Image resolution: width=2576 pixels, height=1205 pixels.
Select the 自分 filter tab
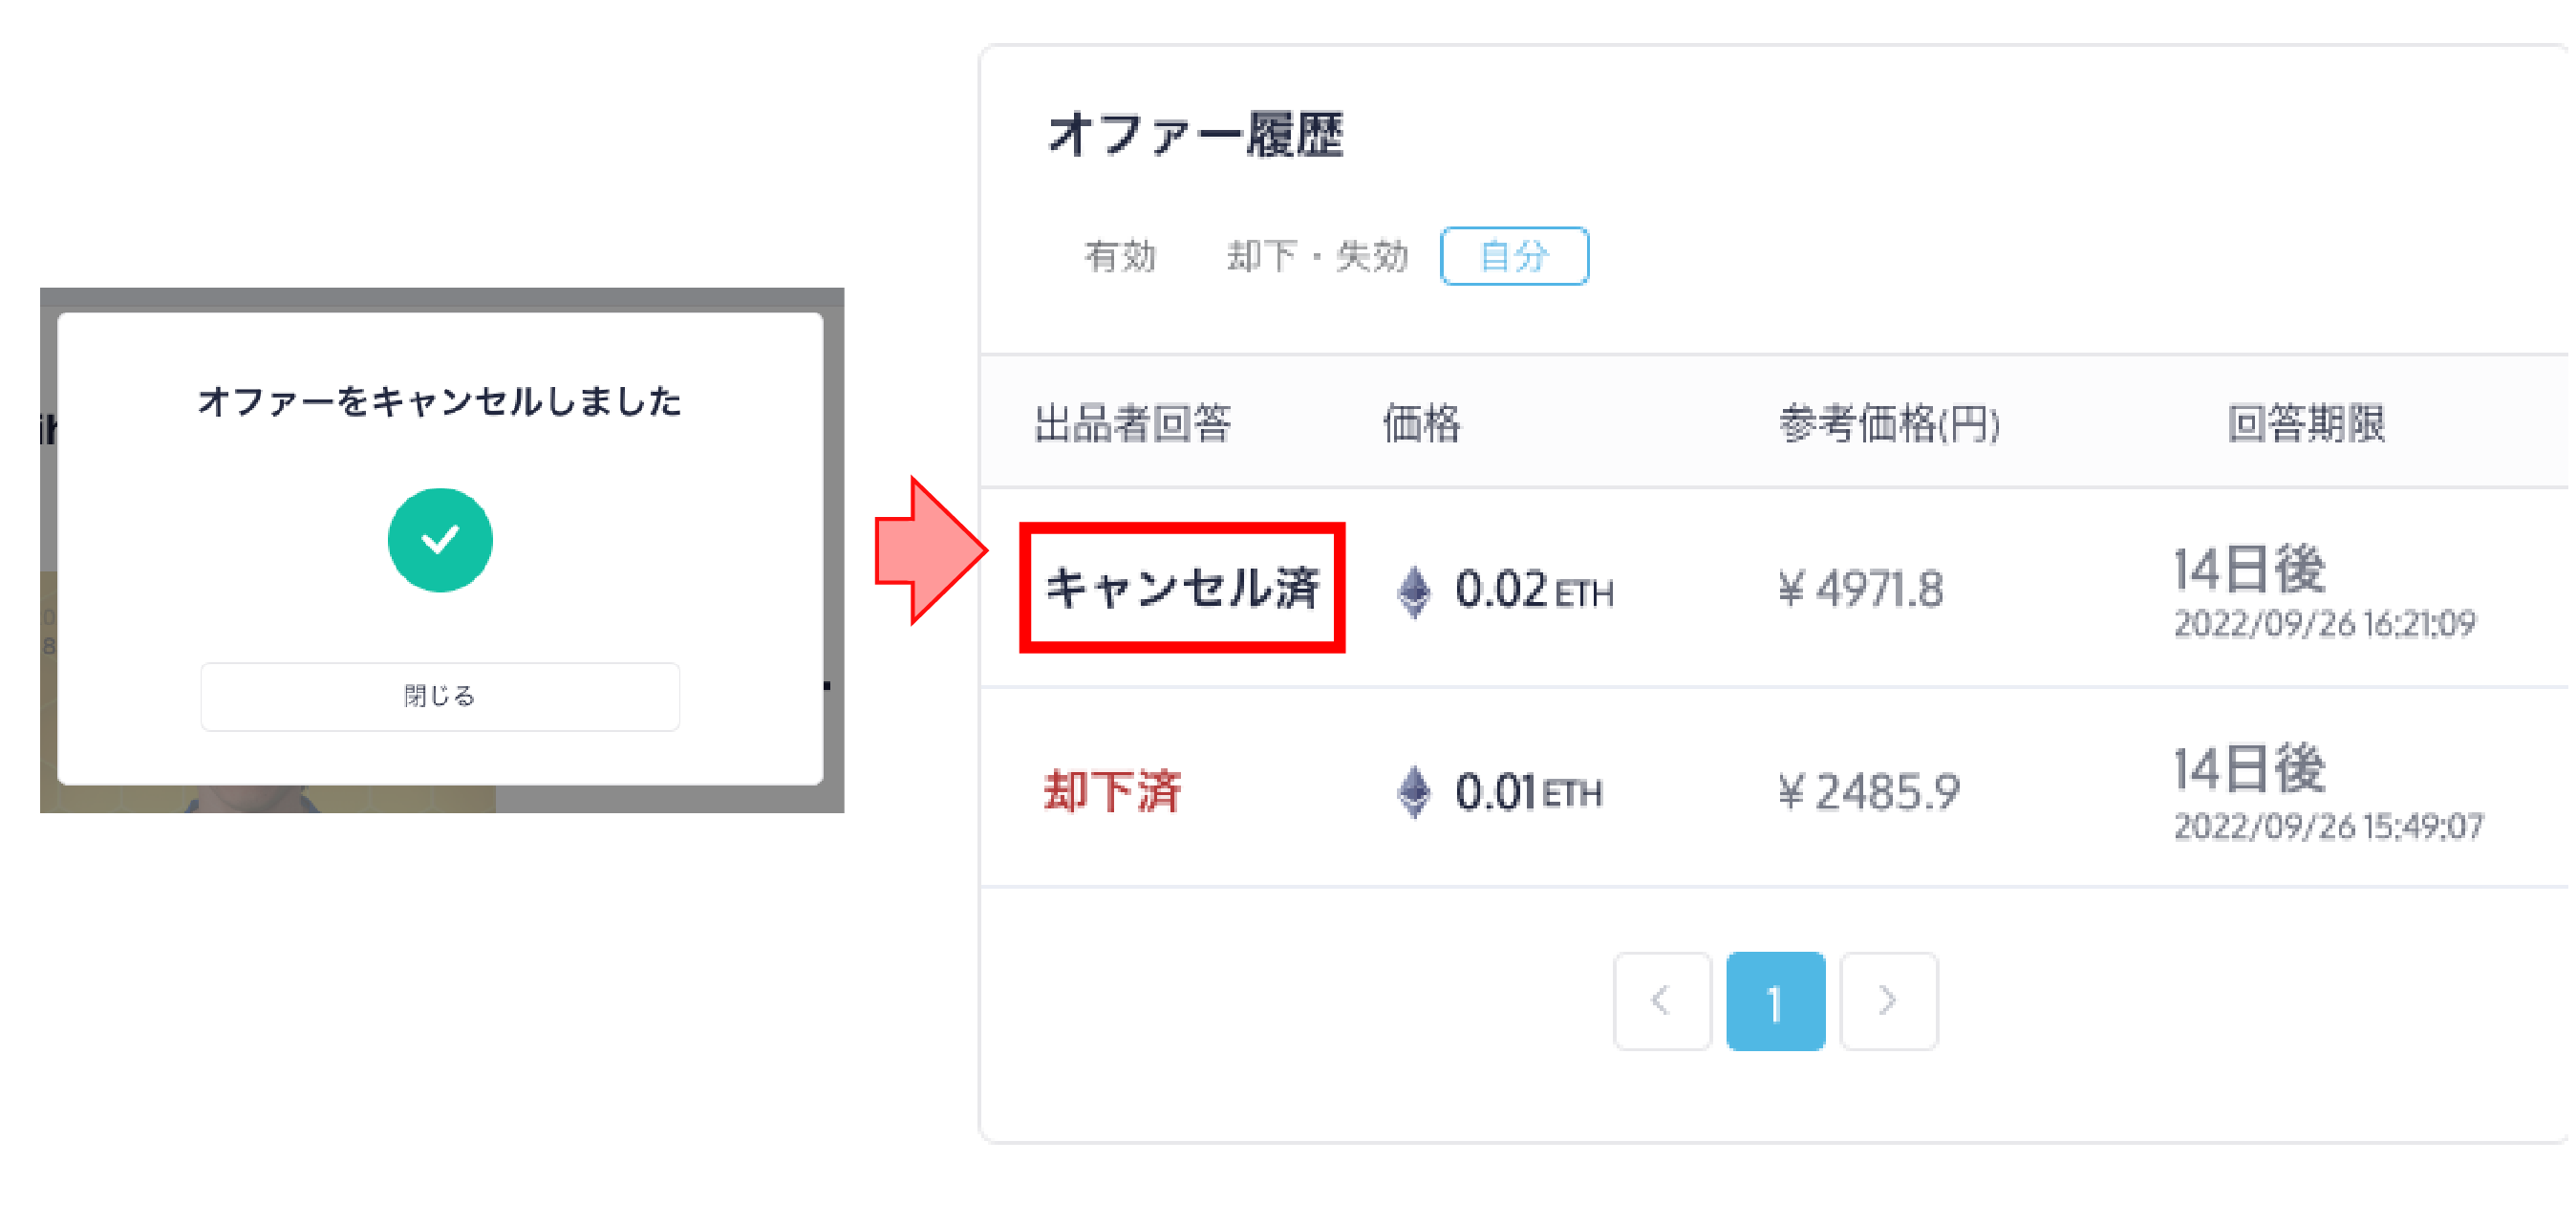1514,257
